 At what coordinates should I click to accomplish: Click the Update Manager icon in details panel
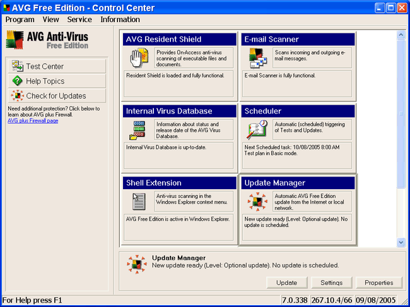click(x=137, y=264)
